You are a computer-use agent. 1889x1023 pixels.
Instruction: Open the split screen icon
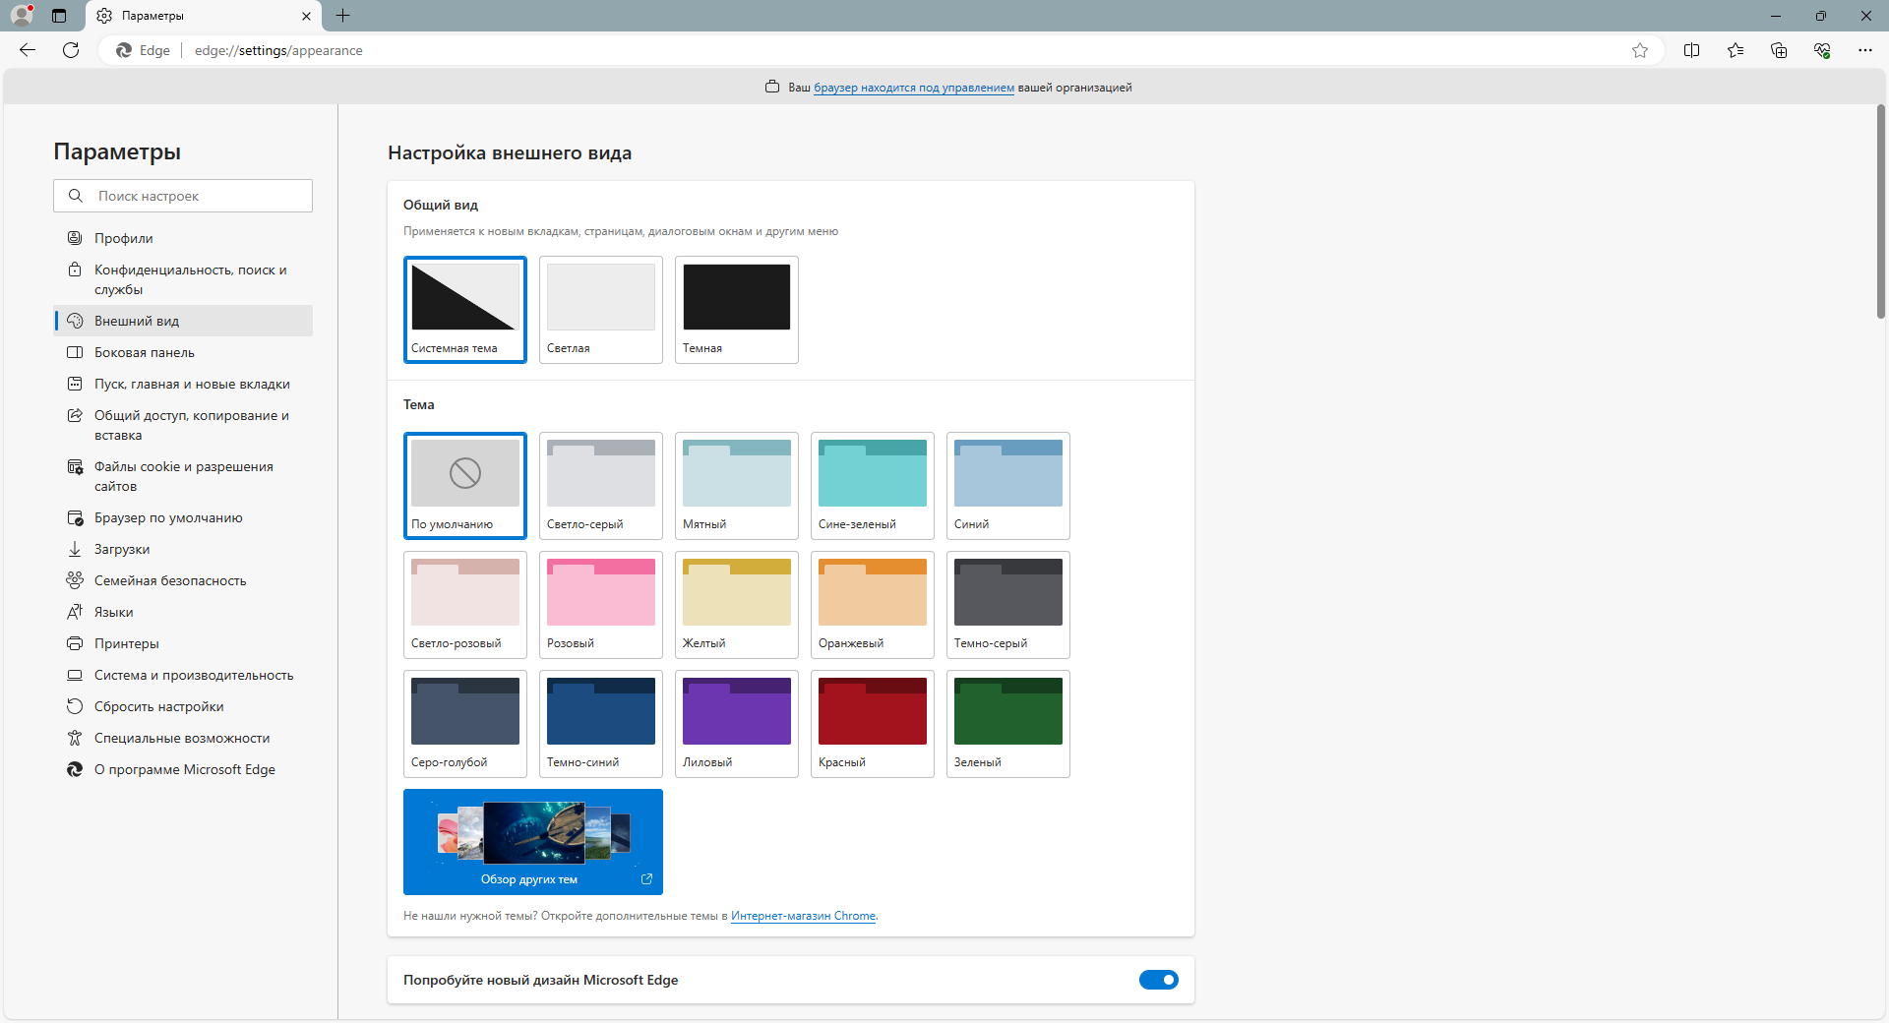pyautogui.click(x=1691, y=50)
